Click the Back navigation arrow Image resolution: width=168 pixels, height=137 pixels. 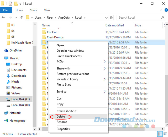pos(3,17)
